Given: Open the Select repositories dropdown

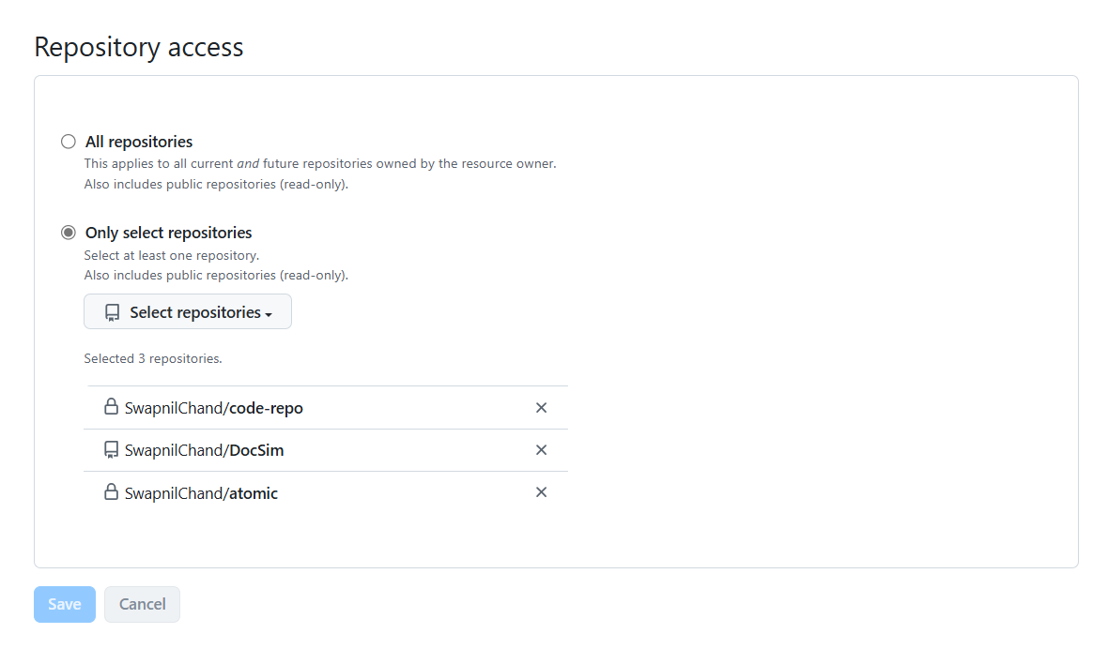Looking at the screenshot, I should coord(188,310).
